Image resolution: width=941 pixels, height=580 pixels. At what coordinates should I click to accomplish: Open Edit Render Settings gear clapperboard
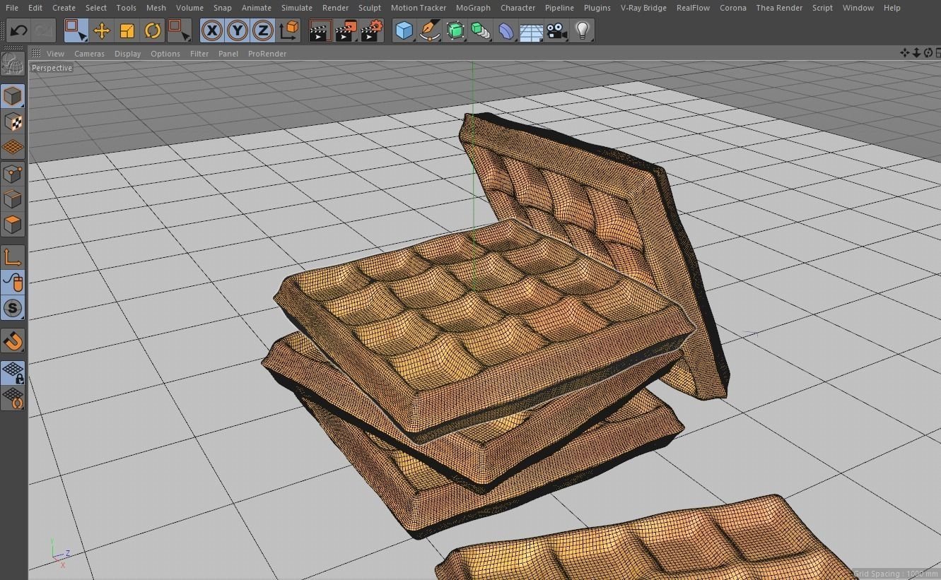point(371,30)
